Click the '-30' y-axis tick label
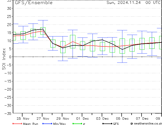 [8, 106]
